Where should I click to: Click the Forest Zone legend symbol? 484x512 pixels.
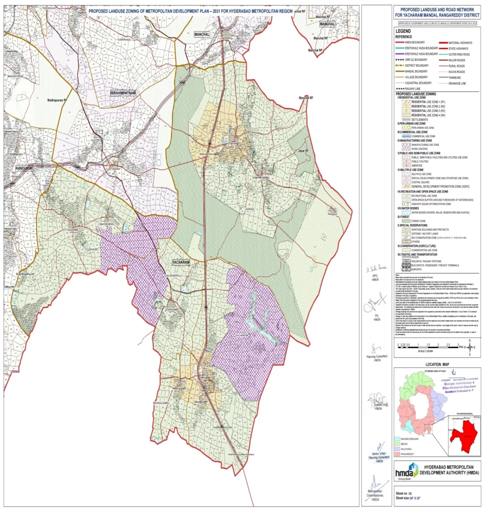tap(403, 220)
